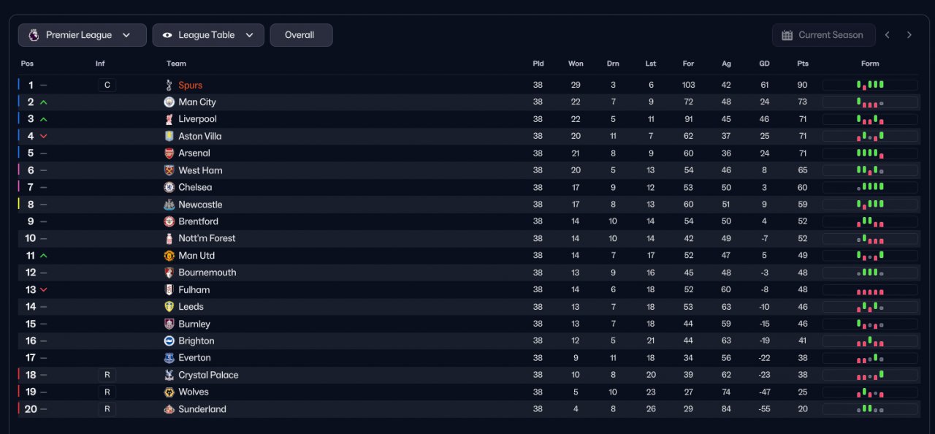This screenshot has height=434, width=935.
Task: Click the champions C badge for Spurs
Action: tap(107, 85)
